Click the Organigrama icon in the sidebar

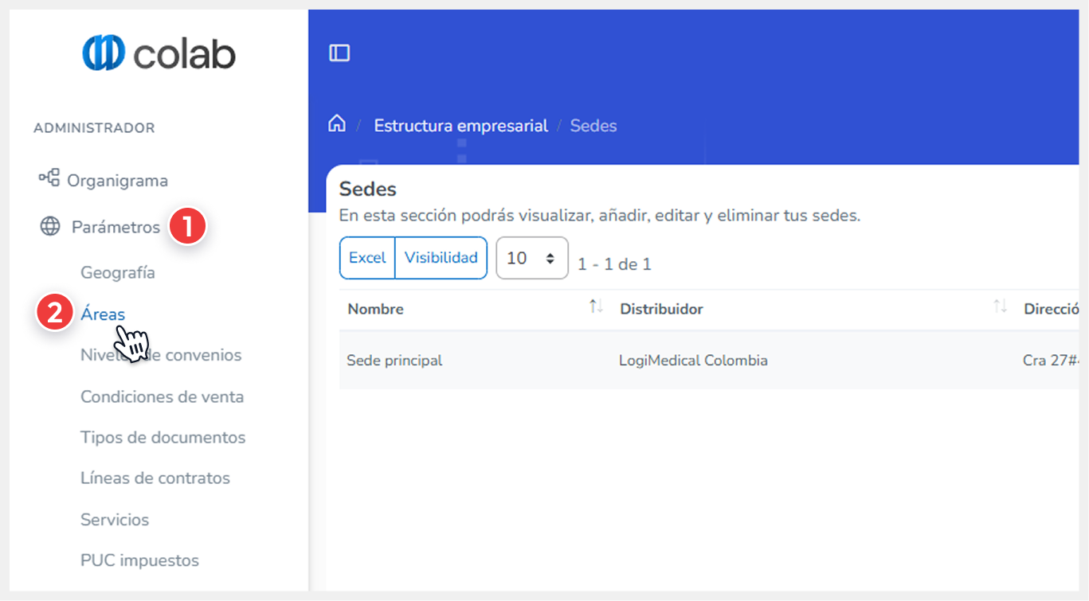[x=49, y=180]
